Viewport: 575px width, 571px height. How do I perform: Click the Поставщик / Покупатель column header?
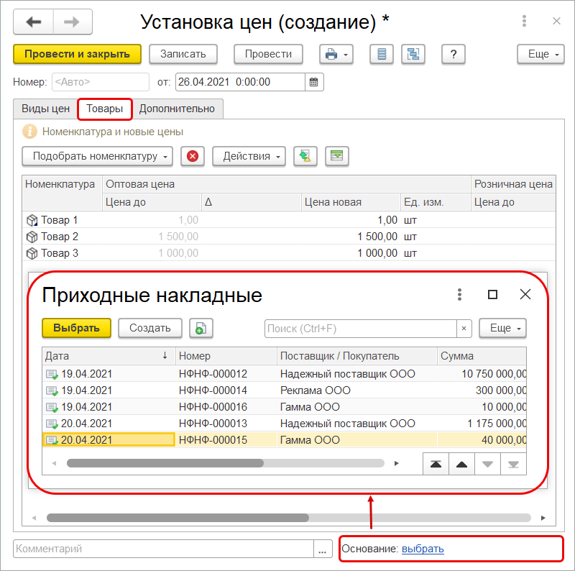coord(356,356)
